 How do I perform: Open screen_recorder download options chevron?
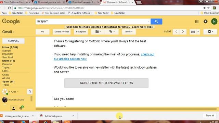click(x=33, y=116)
